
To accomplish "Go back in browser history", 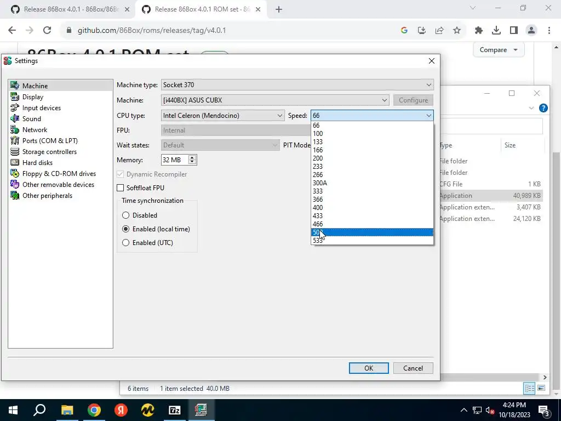I will pos(12,31).
